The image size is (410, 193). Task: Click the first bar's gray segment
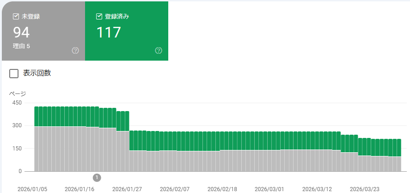[x=37, y=148]
